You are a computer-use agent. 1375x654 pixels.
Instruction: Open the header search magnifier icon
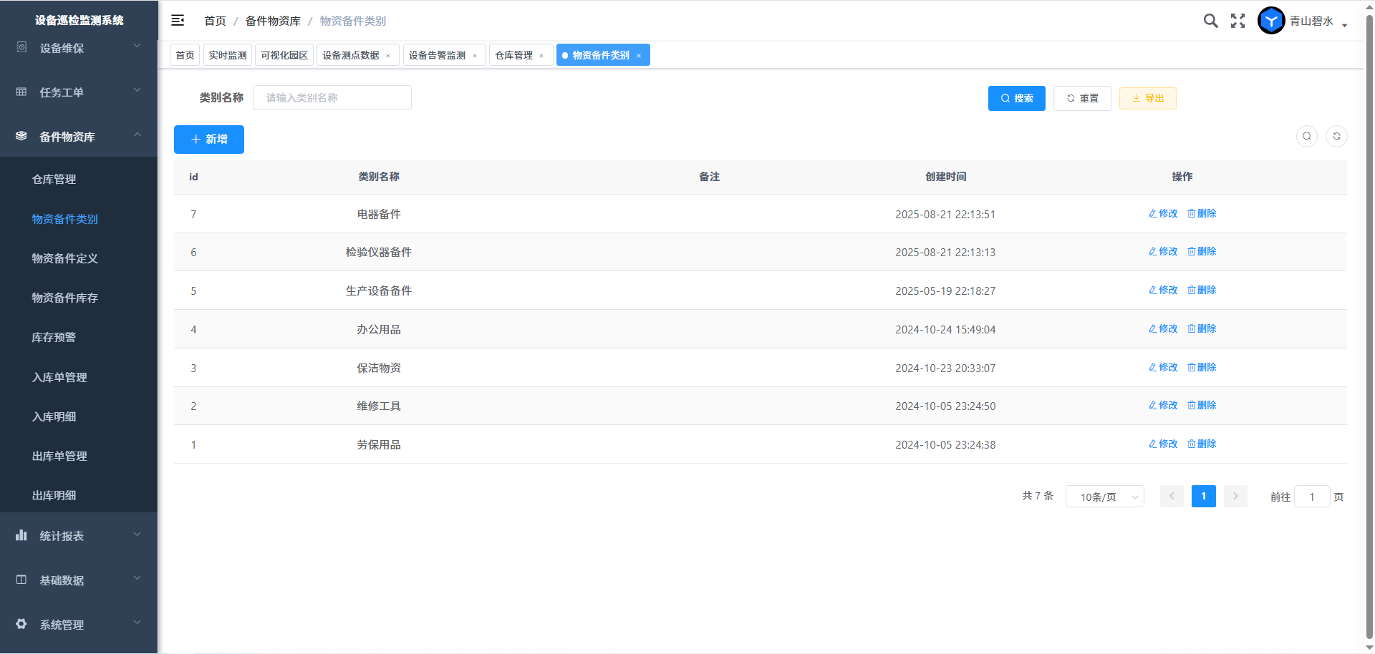pos(1210,21)
